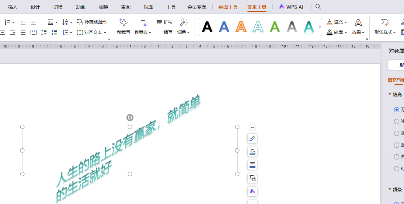This screenshot has height=204, width=404.
Task: Switch to the 视图 tab
Action: (149, 7)
